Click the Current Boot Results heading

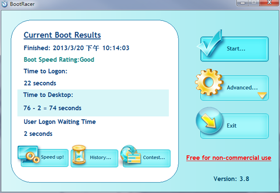tap(62, 35)
